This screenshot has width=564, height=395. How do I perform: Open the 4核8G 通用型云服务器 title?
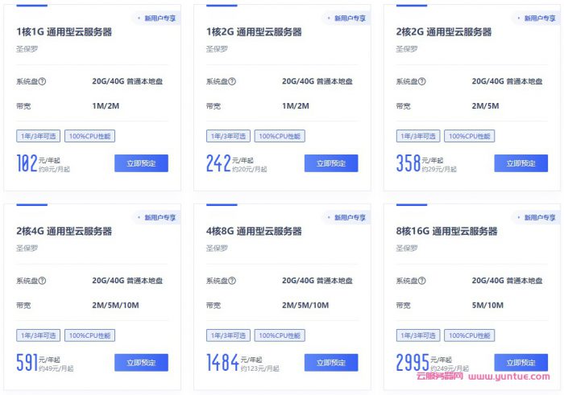tap(254, 231)
